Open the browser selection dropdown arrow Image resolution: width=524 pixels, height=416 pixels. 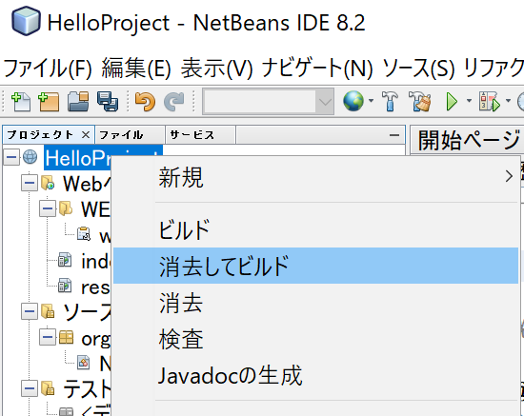pyautogui.click(x=371, y=101)
